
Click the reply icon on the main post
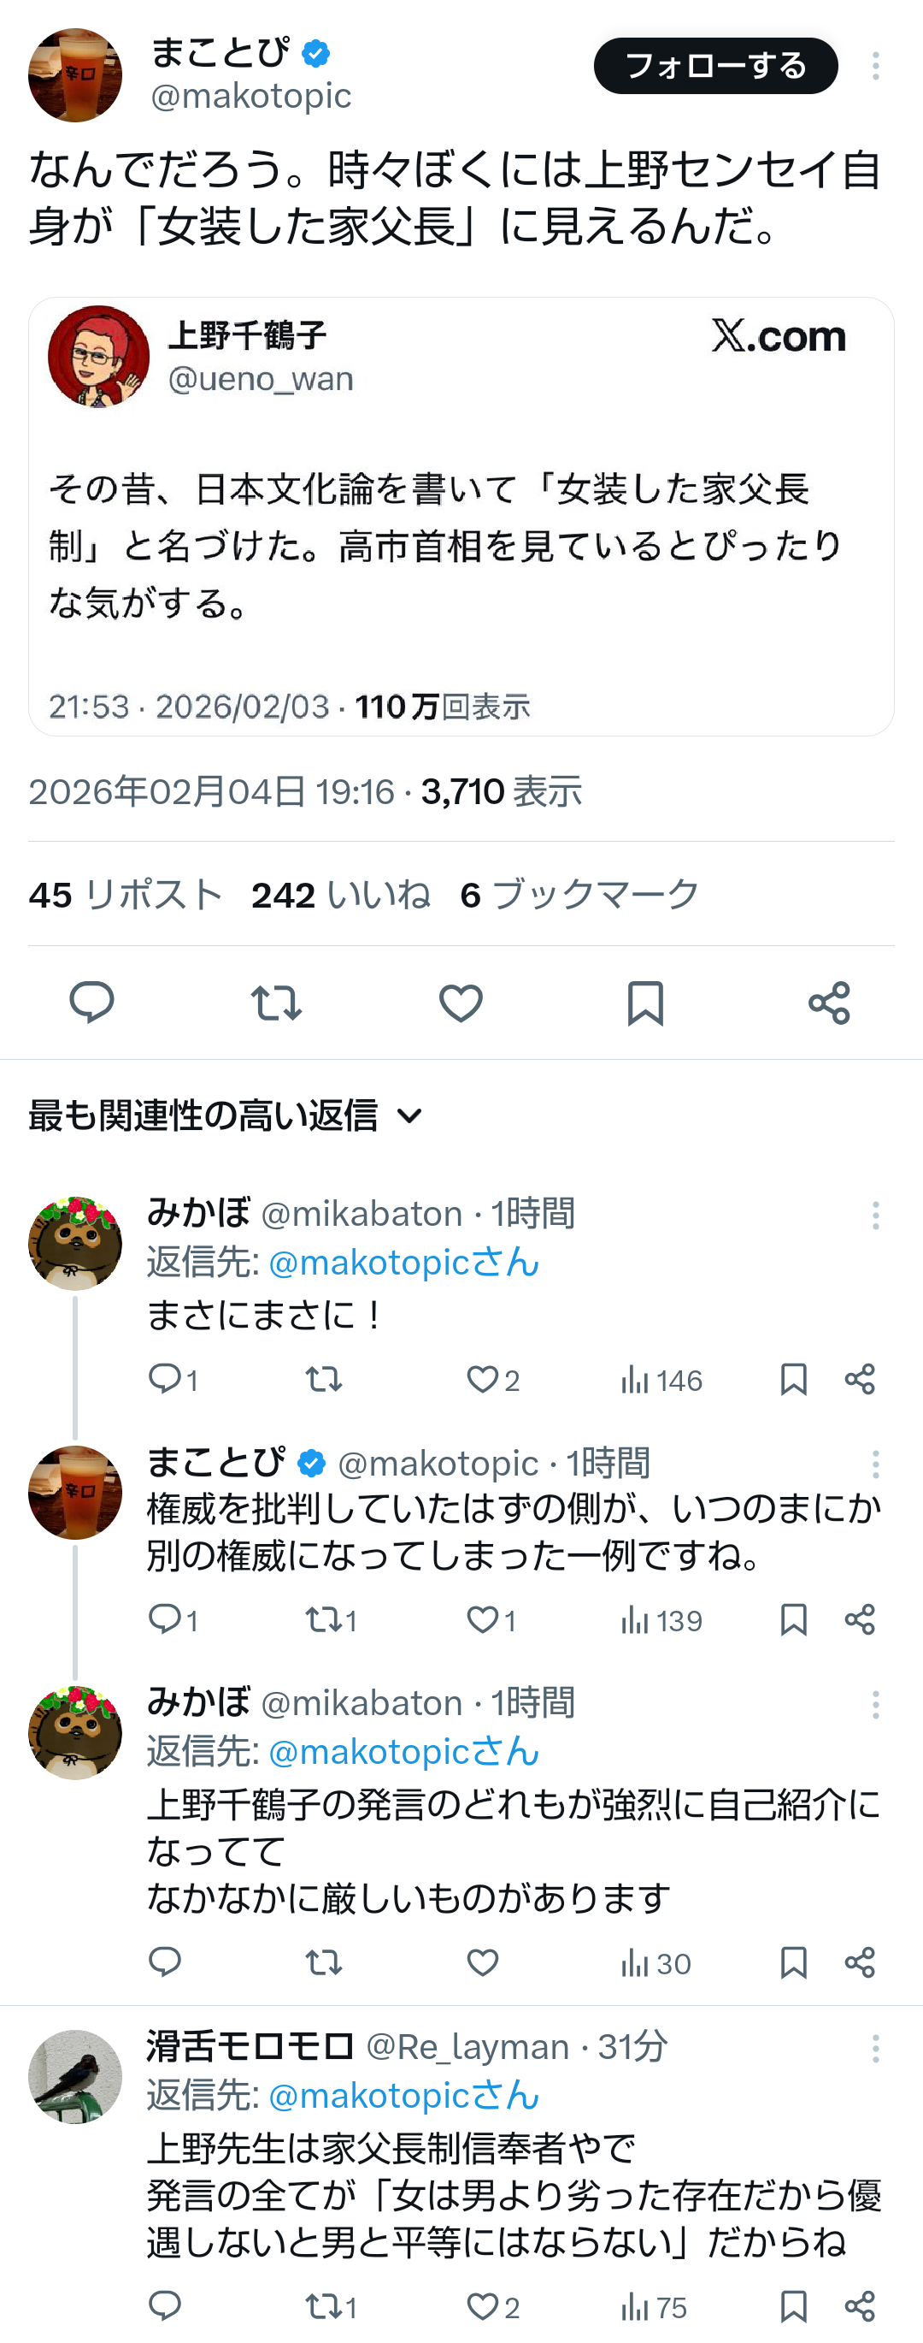tap(91, 1003)
